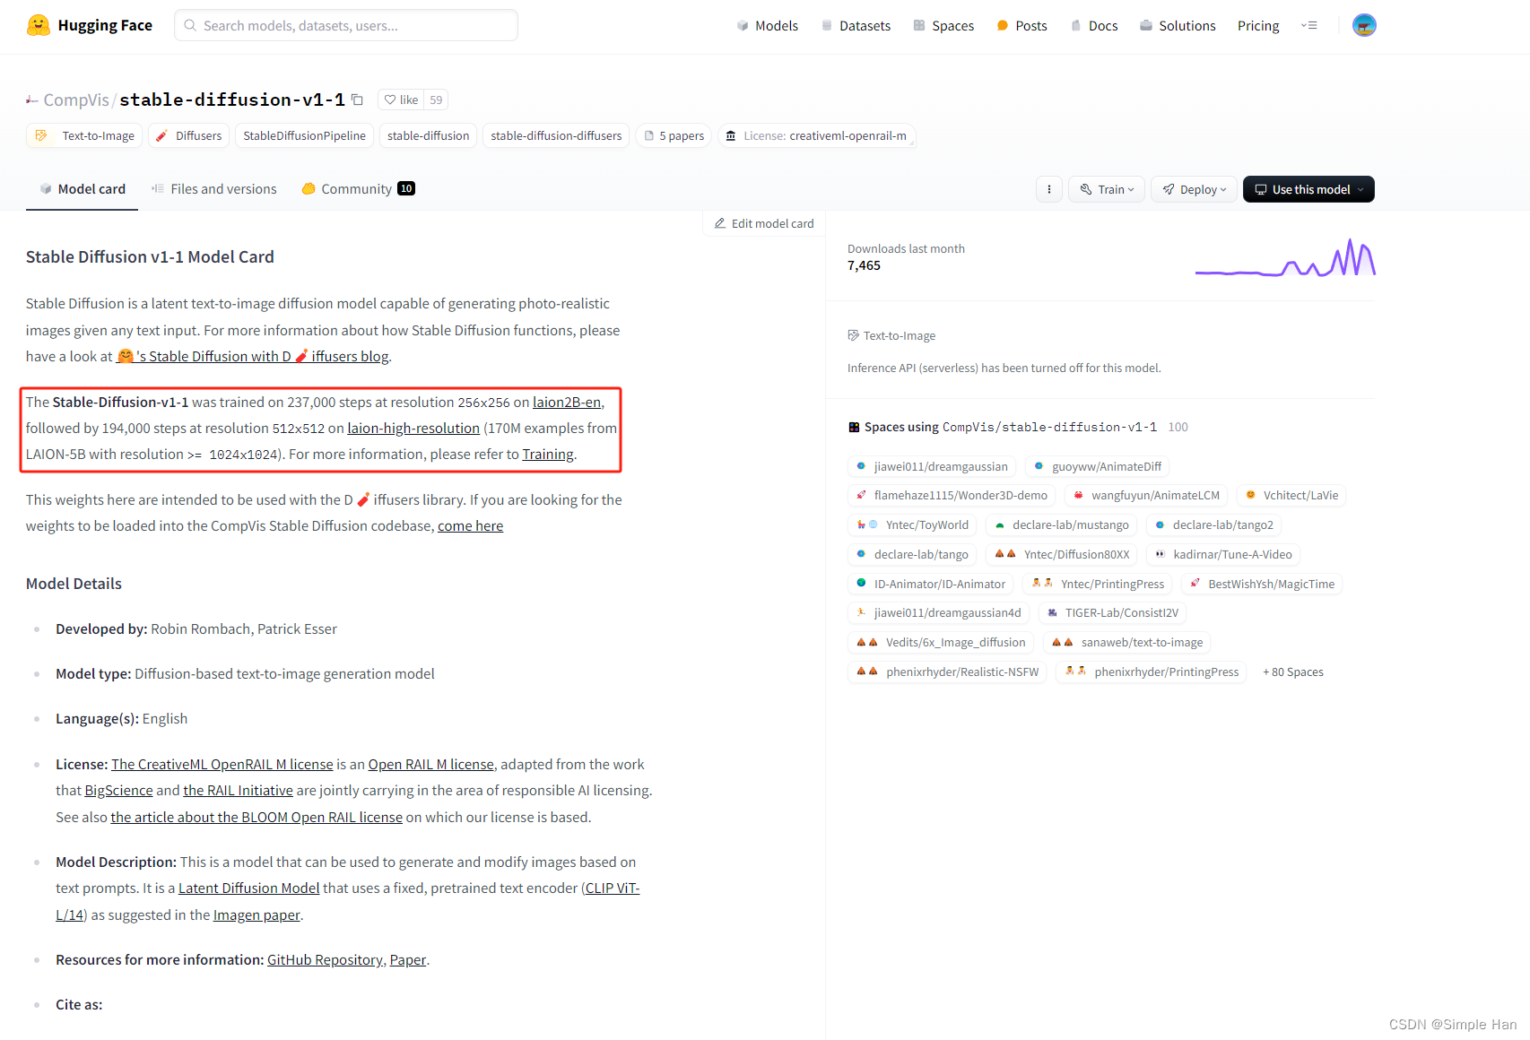Screen dimensions: 1530x1040
Task: Expand the Train dropdown
Action: tap(1107, 189)
